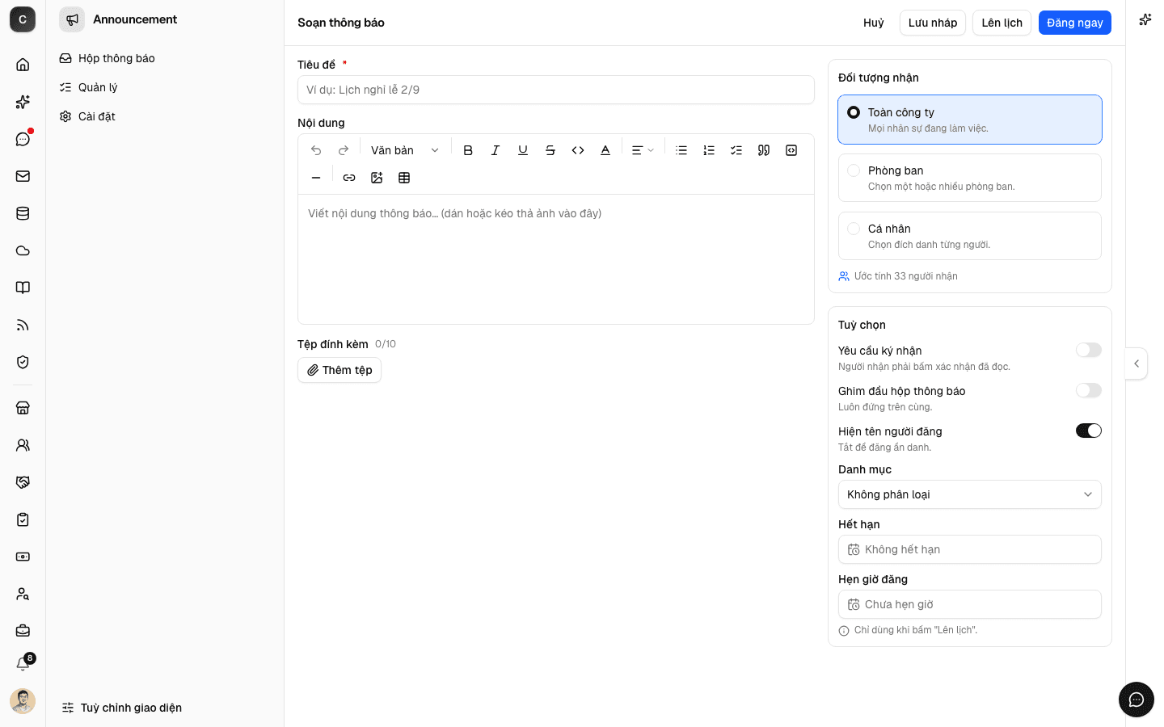Viewport: 1164px width, 727px height.
Task: Enable Ghim đầu hộp thông báo switch
Action: (x=1089, y=390)
